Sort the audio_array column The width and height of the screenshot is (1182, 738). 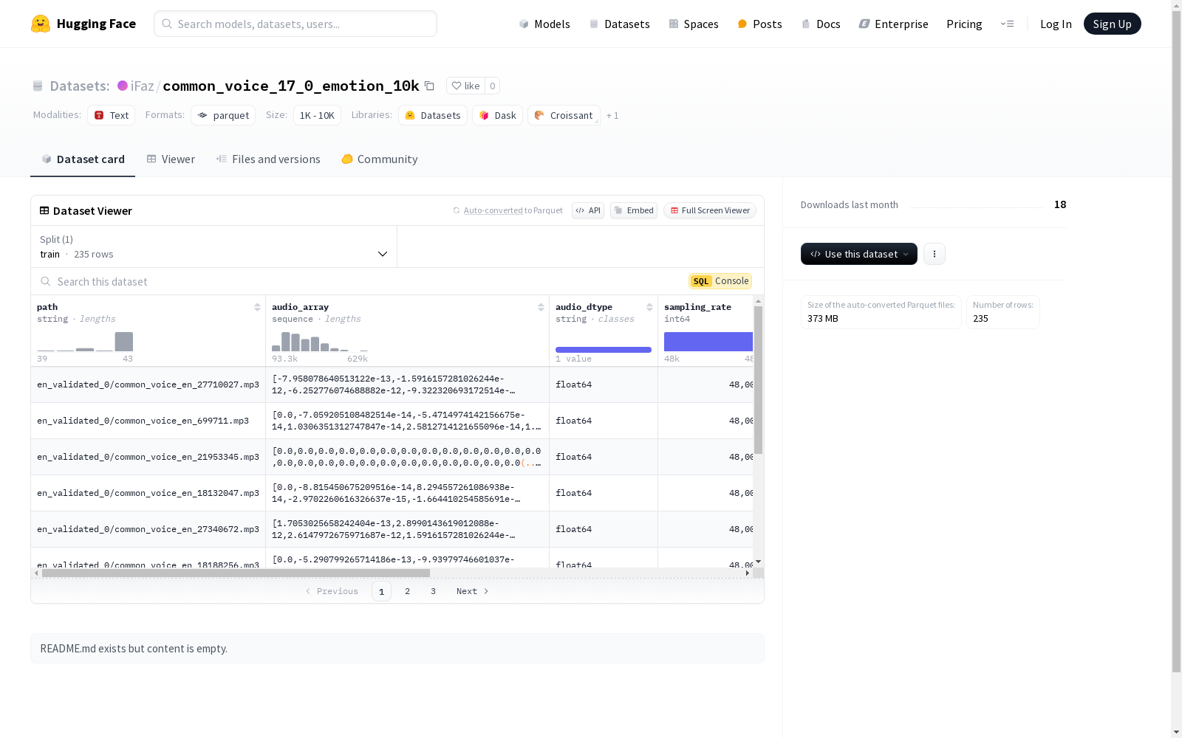(x=541, y=307)
